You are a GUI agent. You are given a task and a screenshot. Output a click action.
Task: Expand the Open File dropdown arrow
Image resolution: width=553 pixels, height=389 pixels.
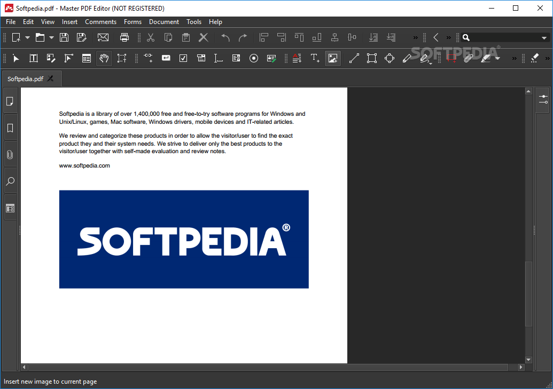[x=51, y=37]
